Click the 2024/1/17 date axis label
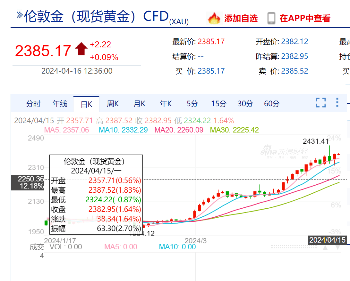This screenshot has width=350, height=281. (x=60, y=241)
